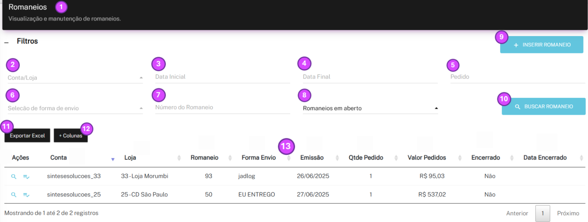The height and width of the screenshot is (222, 588).
Task: Click date 26/06/2025 cell
Action: coord(313,176)
